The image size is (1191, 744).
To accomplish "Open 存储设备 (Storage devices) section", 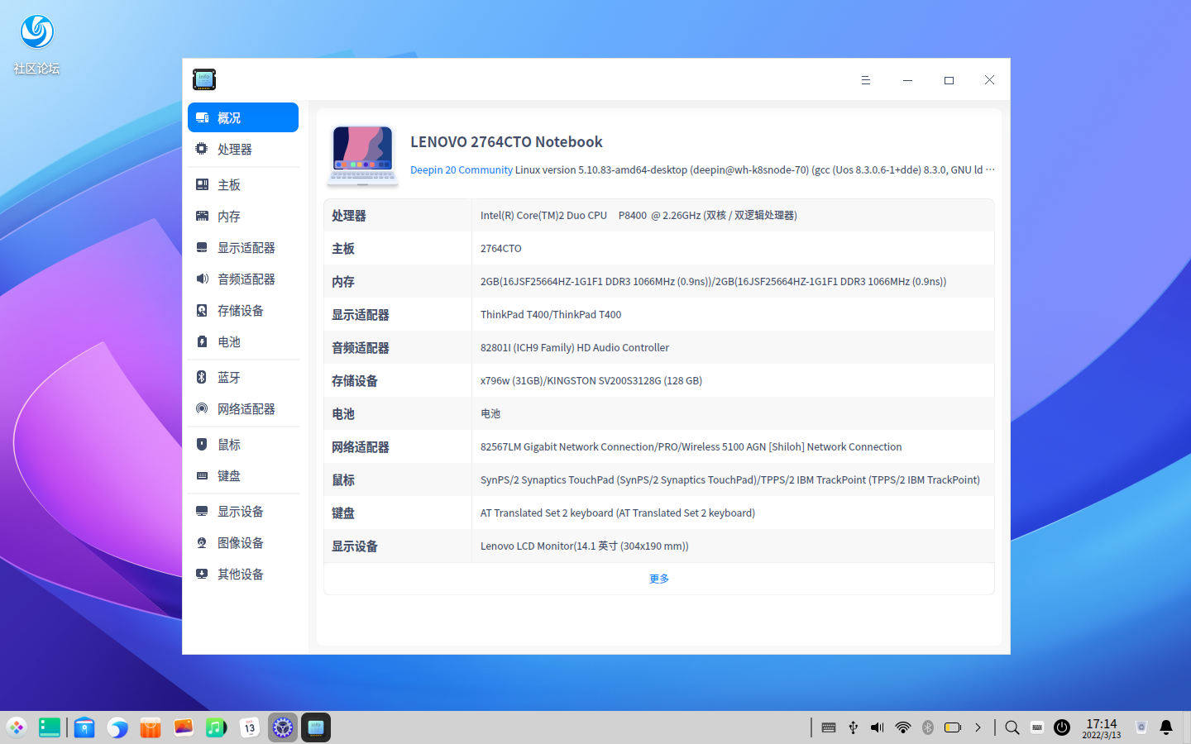I will [x=238, y=310].
